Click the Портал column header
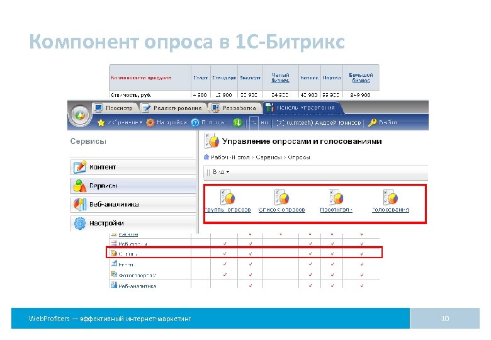Screen dimensions: 491x340 tap(332, 77)
